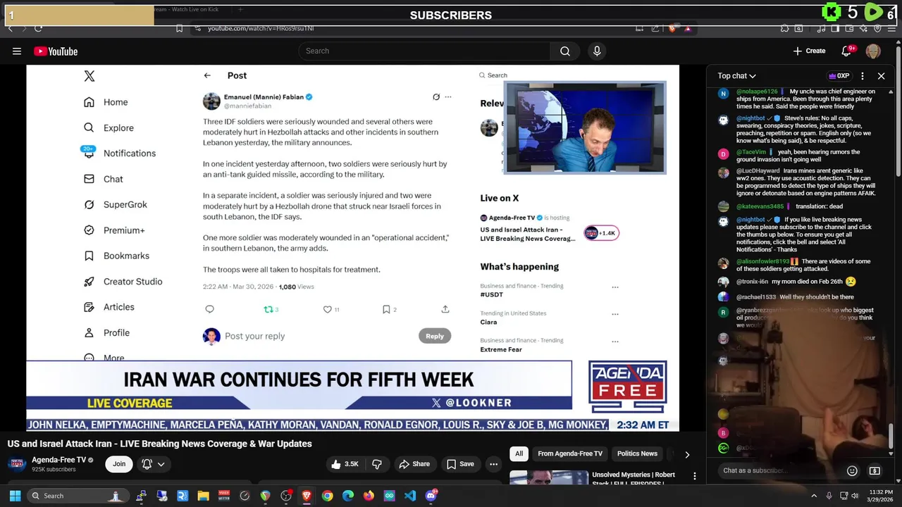Open Visual Studio Code from the taskbar
The width and height of the screenshot is (902, 507).
click(410, 496)
